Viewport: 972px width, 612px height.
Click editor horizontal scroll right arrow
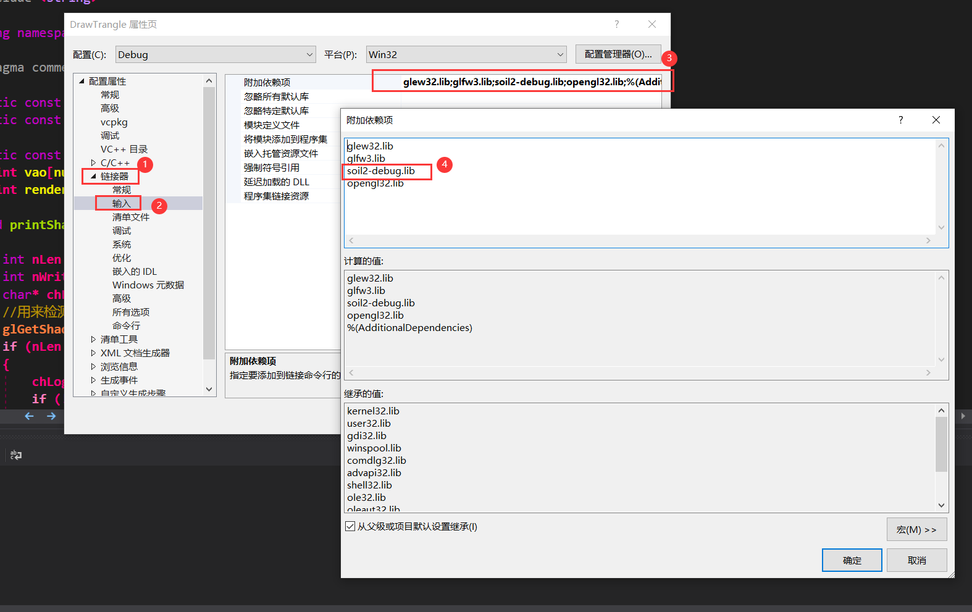point(963,416)
